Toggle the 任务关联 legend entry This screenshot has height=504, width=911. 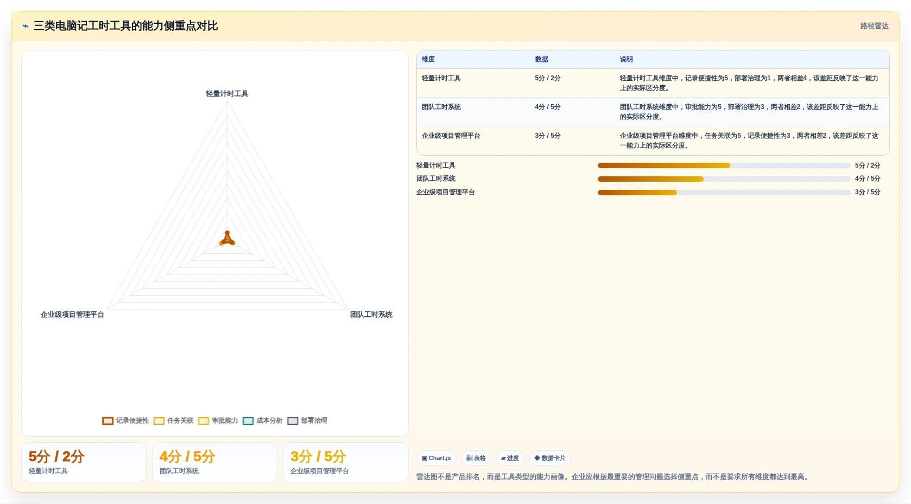[x=173, y=421]
